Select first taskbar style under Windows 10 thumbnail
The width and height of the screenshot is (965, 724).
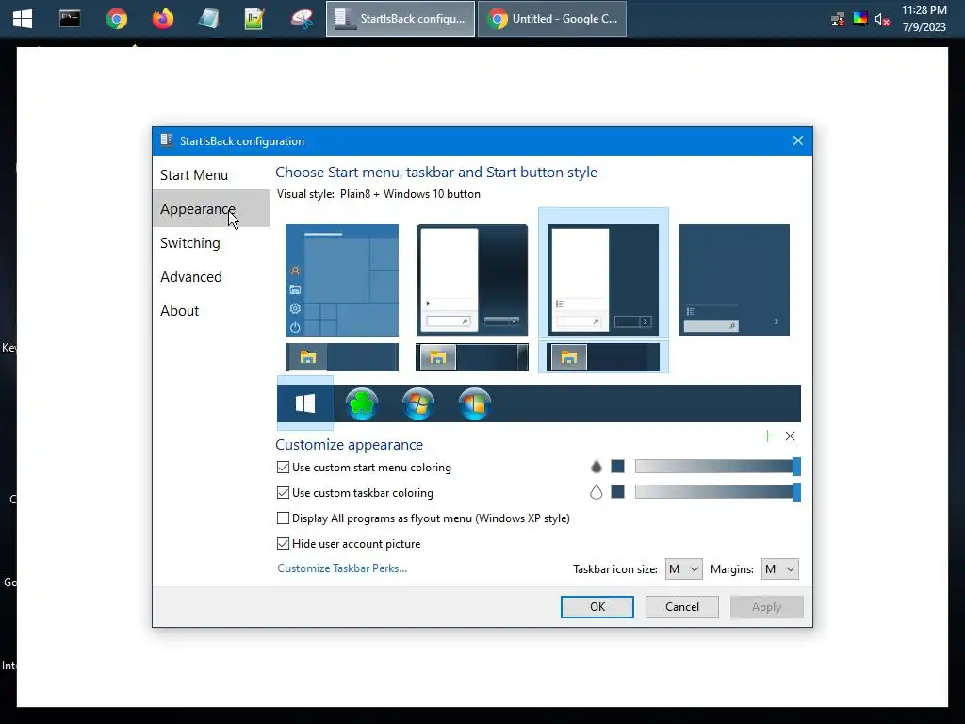click(x=342, y=357)
